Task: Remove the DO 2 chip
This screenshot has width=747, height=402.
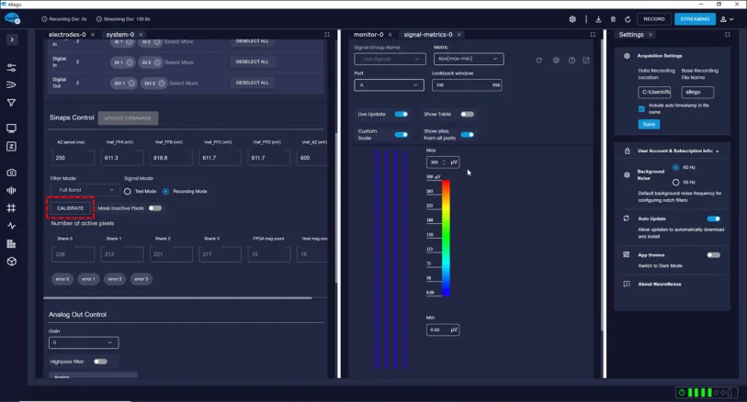Action: (162, 84)
